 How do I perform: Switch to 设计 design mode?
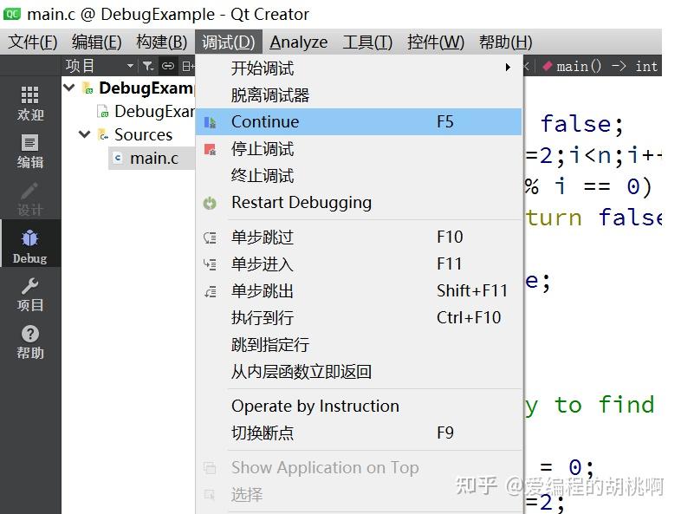coord(30,198)
